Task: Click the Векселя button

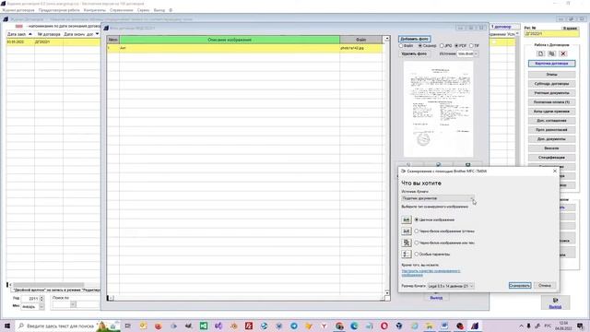Action: (x=551, y=148)
